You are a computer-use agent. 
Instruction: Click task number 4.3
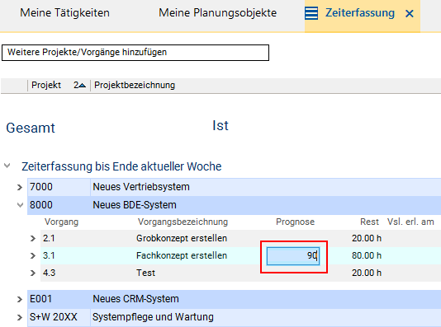coord(50,273)
